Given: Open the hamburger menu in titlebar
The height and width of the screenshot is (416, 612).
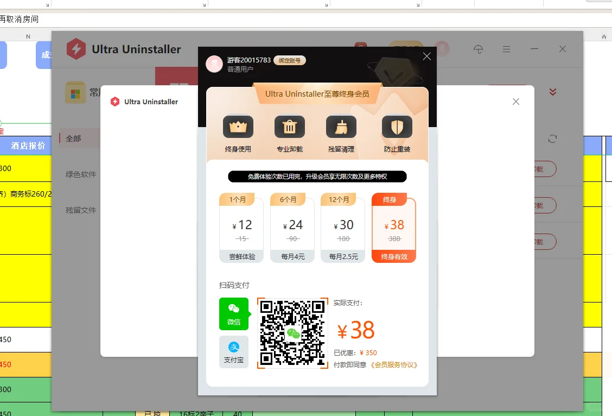Looking at the screenshot, I should [x=506, y=49].
